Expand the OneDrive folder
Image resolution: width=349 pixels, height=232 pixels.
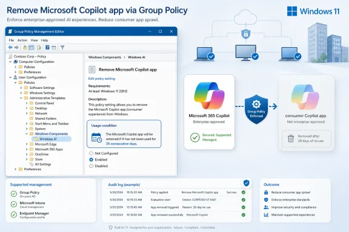pyautogui.click(x=27, y=154)
